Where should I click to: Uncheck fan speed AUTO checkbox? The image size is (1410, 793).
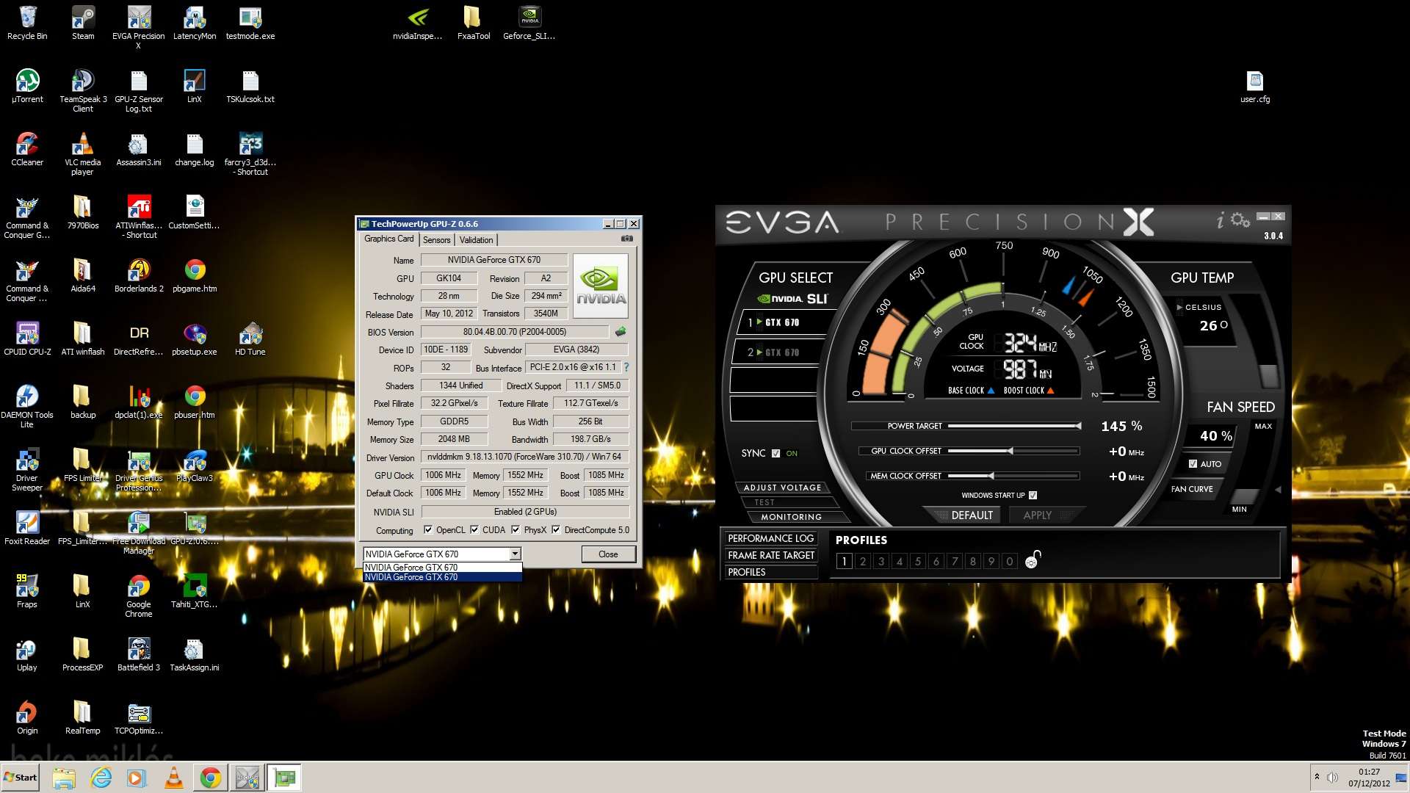pos(1193,463)
